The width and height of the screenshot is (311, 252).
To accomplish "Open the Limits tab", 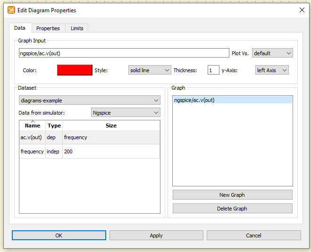I will pyautogui.click(x=77, y=28).
